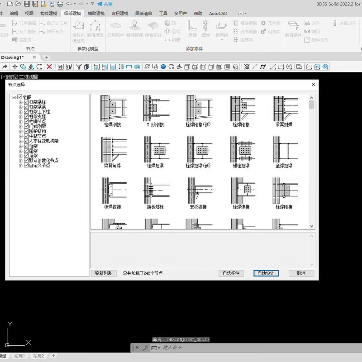Screen dimensions: 362x362
Task: Expand the 柱脚节点 tree node
Action: [21, 122]
